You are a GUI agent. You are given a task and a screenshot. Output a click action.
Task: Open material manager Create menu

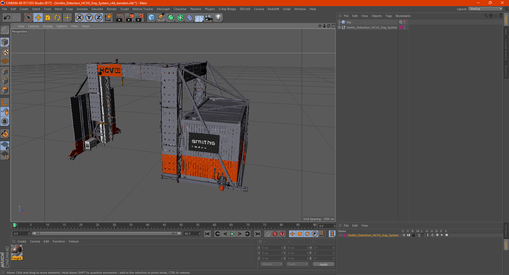click(22, 241)
